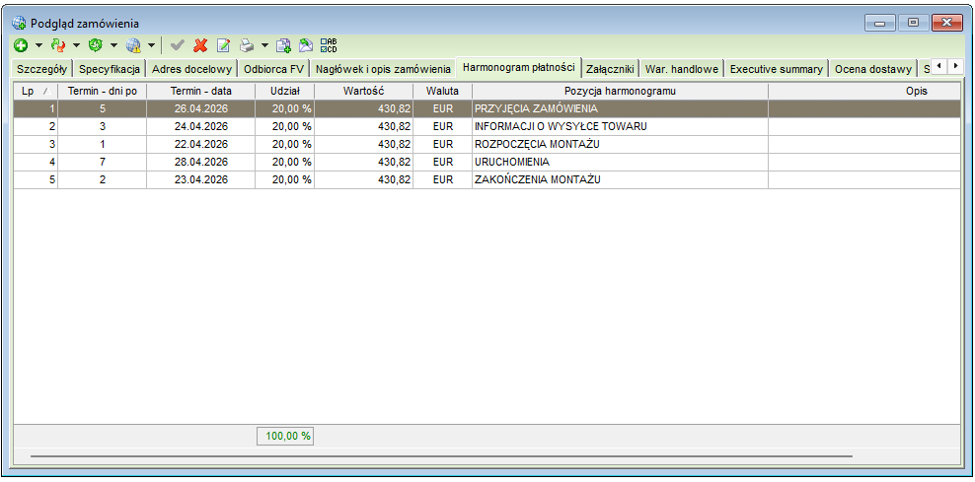Click the Opis column header
The height and width of the screenshot is (482, 975).
[864, 92]
